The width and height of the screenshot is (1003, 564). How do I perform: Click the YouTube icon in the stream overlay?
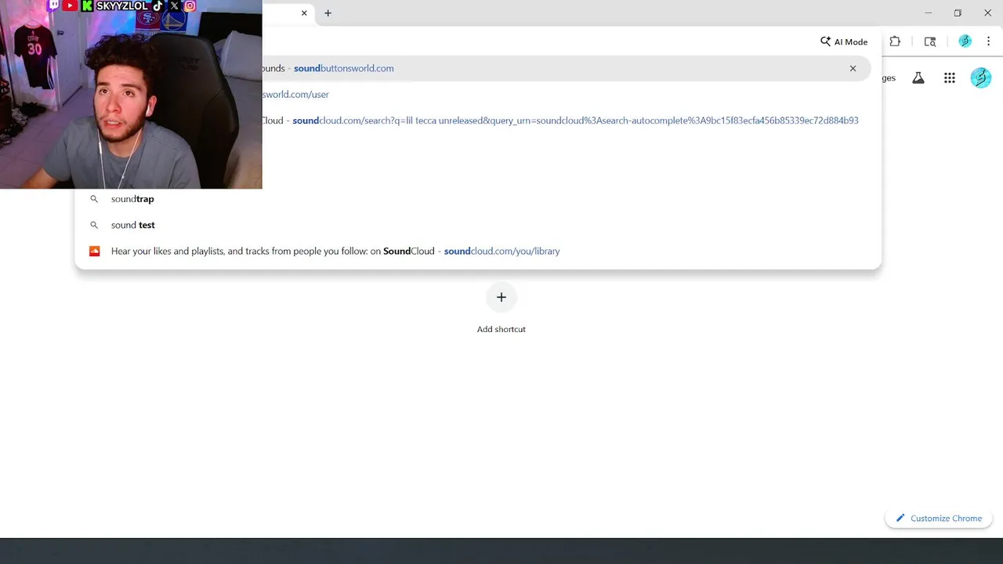point(70,5)
